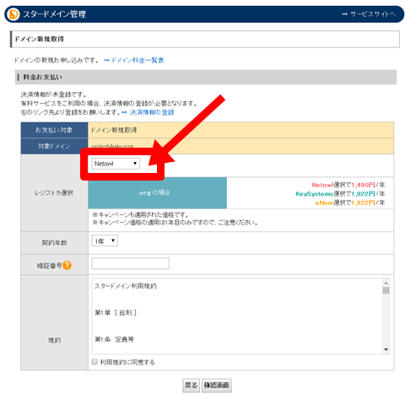Click the arrow icon beside サービスサイトへ
Viewport: 405px width, 405px height.
[x=344, y=14]
